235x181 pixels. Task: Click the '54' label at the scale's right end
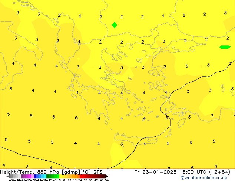pyautogui.click(x=107, y=180)
